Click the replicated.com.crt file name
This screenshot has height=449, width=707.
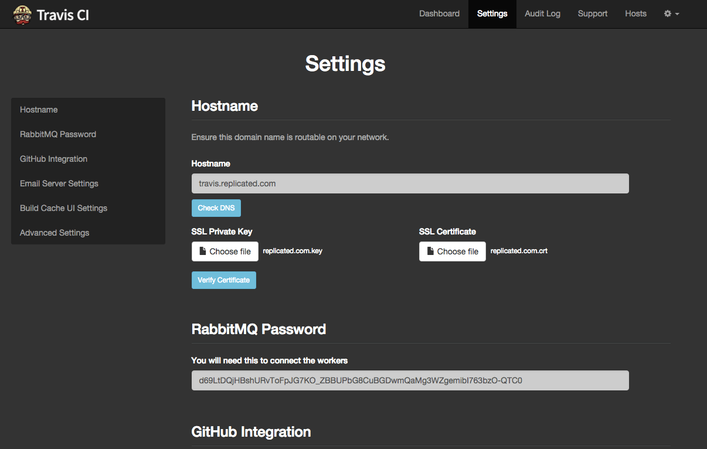[x=519, y=251]
